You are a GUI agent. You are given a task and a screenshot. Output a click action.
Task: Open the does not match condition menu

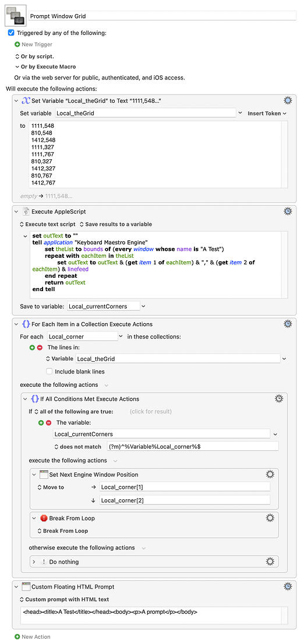coord(78,446)
